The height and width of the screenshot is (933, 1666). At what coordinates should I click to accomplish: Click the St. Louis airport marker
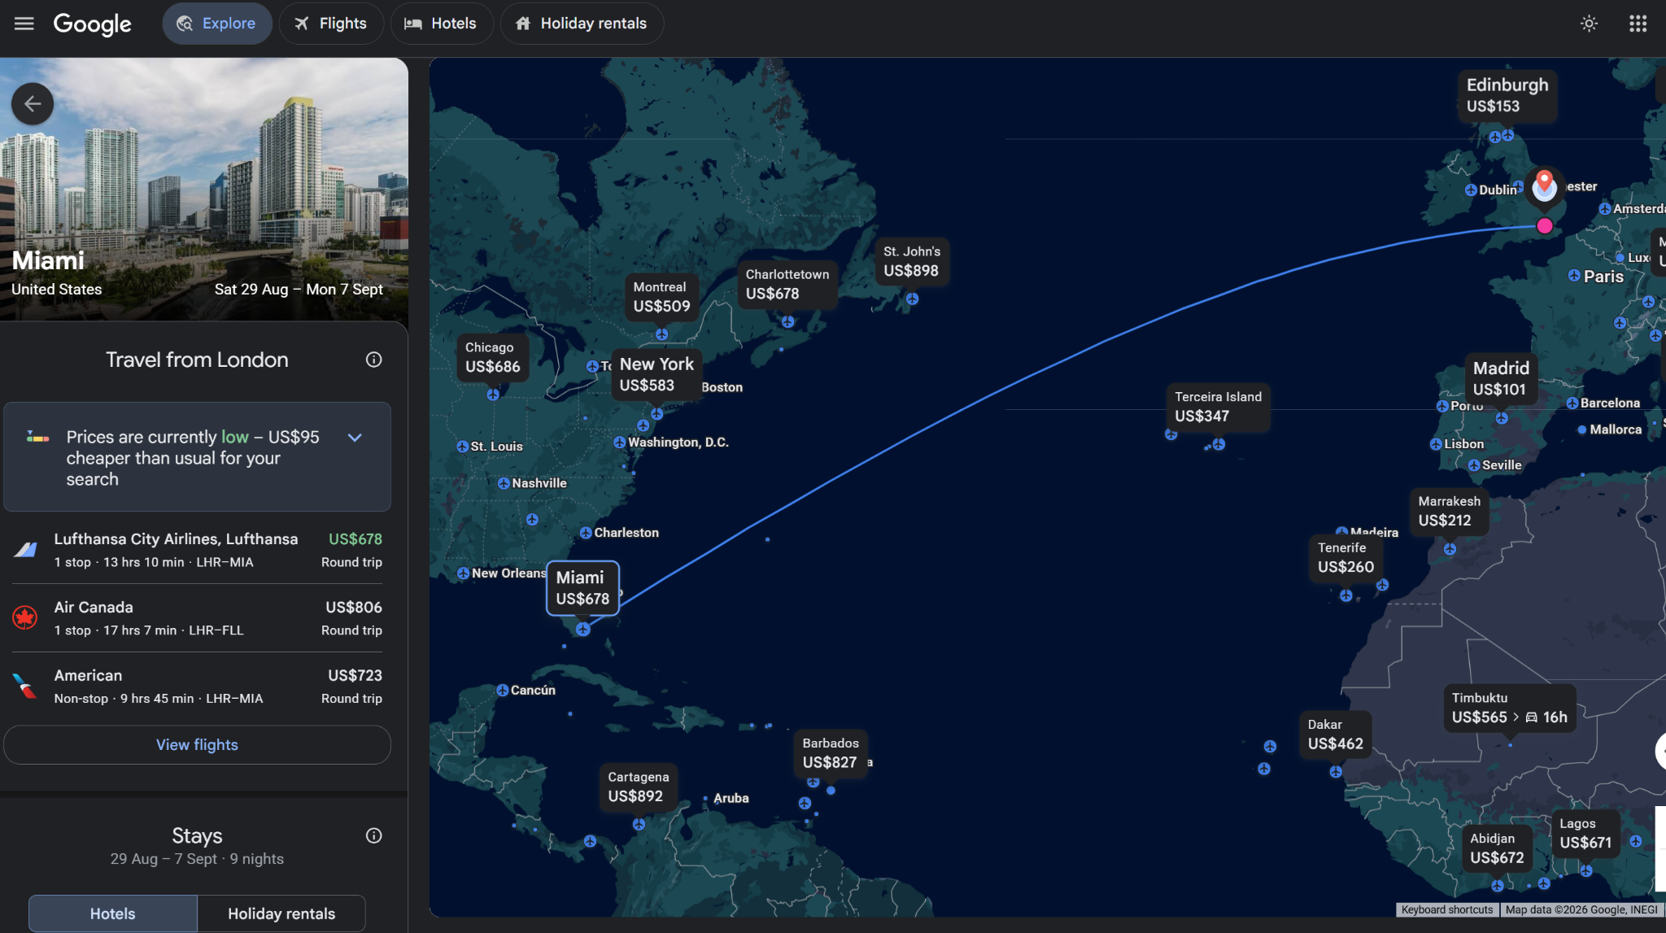point(462,447)
